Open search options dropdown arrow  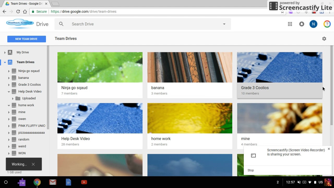click(x=224, y=24)
